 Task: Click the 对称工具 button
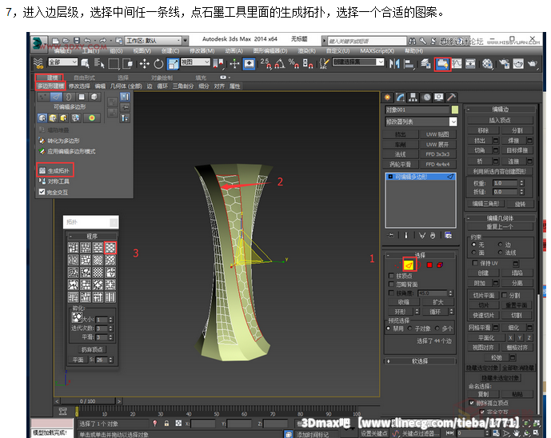[x=54, y=181]
